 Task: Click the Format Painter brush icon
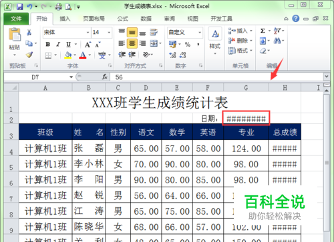[x=29, y=55]
